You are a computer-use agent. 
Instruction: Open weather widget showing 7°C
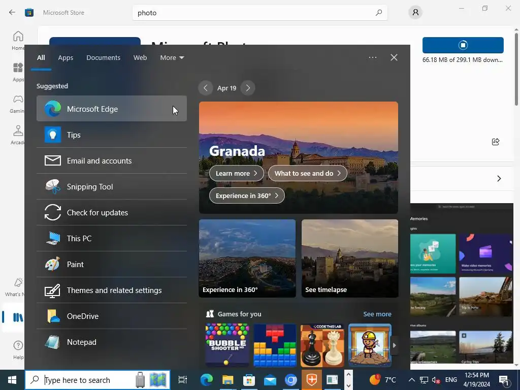pyautogui.click(x=383, y=379)
